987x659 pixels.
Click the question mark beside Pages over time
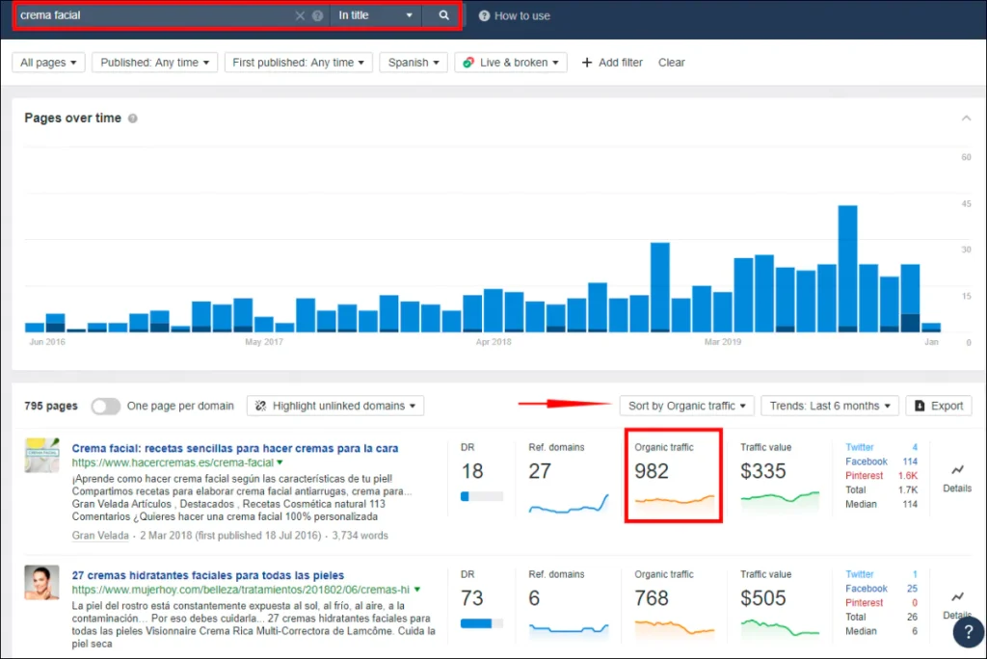coord(132,118)
